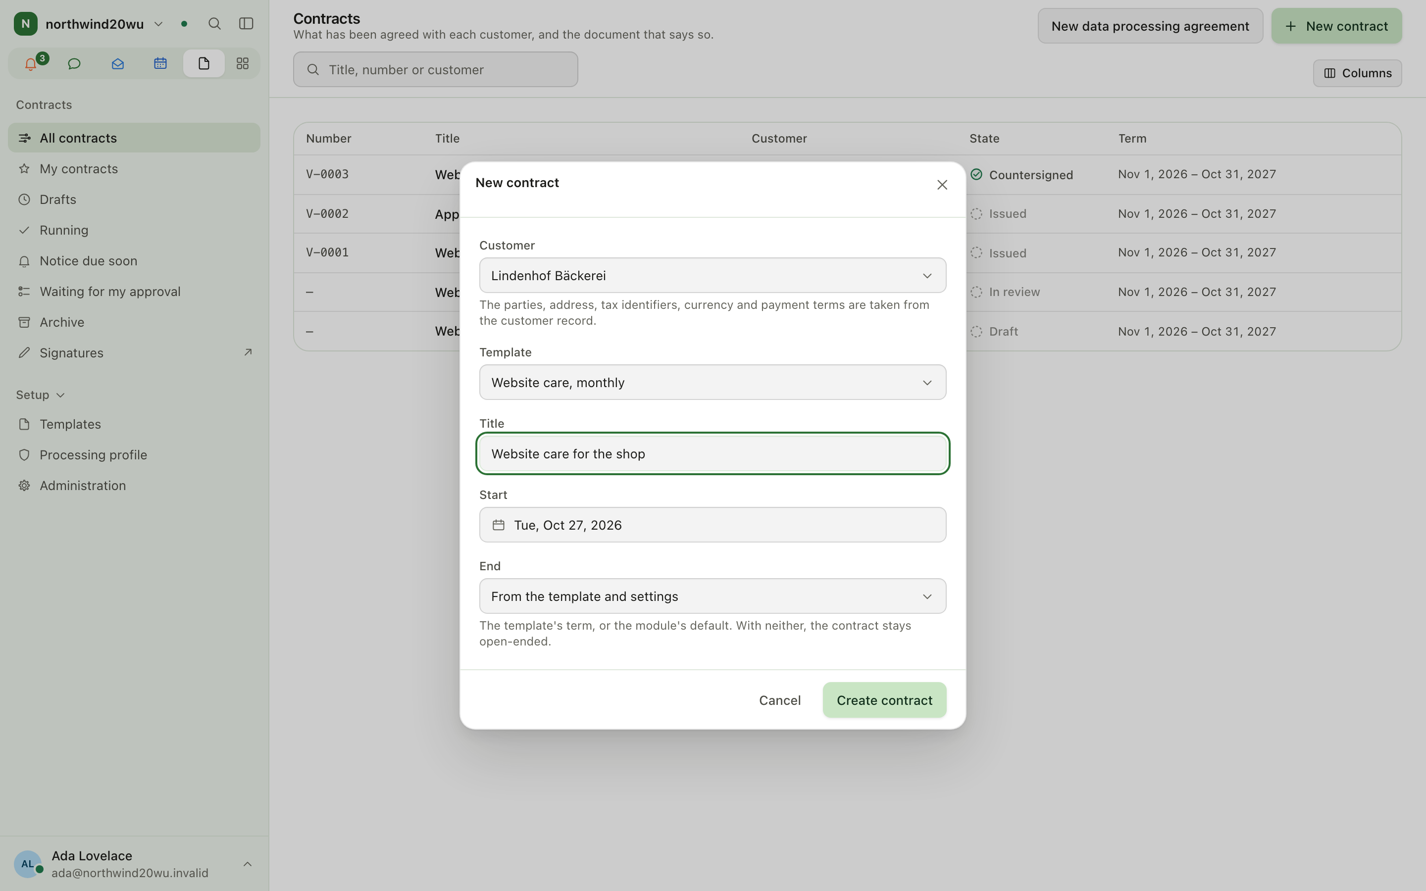Open the chat bubble icon
The width and height of the screenshot is (1426, 891).
coord(74,64)
